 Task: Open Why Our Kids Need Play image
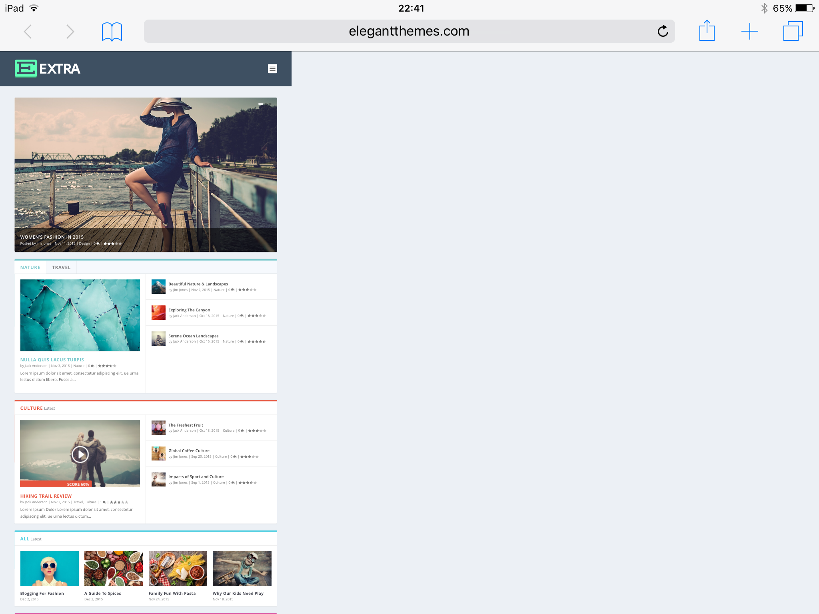[x=242, y=568]
